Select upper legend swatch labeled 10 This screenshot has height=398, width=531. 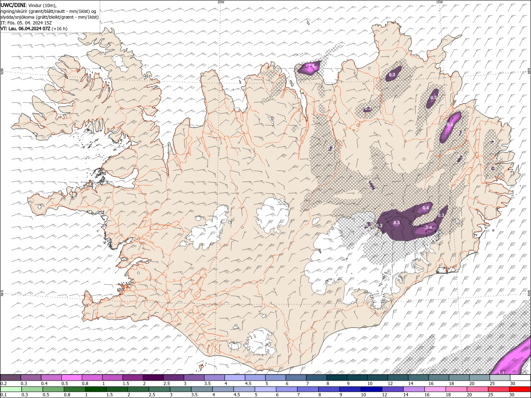coord(377,378)
